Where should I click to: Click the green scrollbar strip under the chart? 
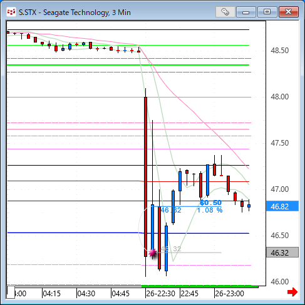point(200,287)
